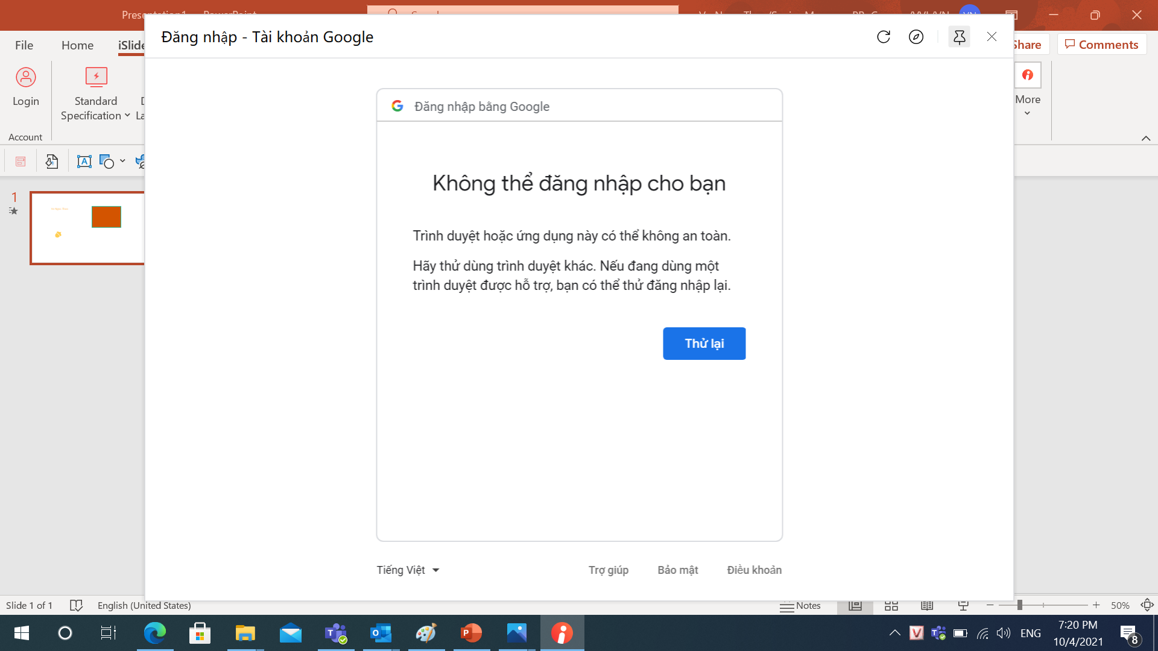Click Slide 1 of 1 status indicator
The image size is (1158, 651).
coord(29,605)
